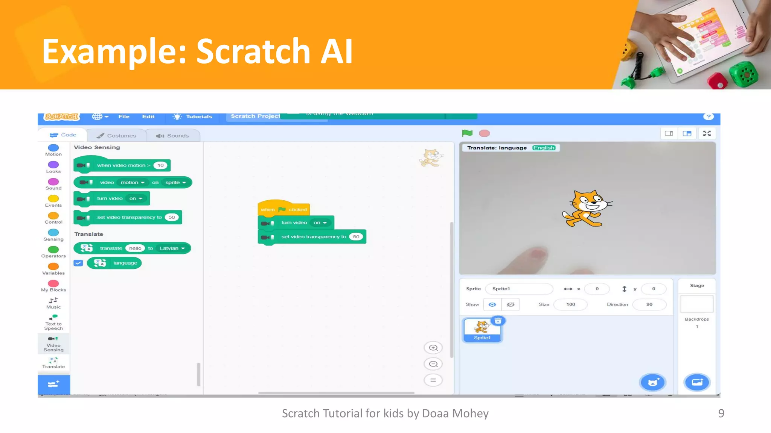
Task: Click the Scratch logo
Action: [x=62, y=117]
